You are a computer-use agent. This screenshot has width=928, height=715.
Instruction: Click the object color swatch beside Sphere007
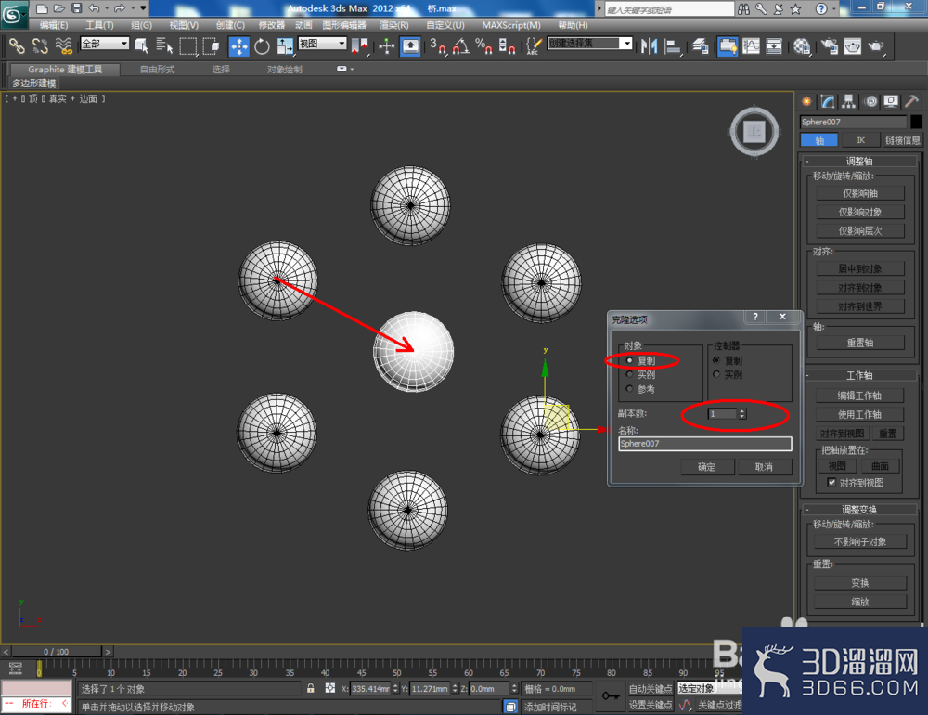point(916,122)
